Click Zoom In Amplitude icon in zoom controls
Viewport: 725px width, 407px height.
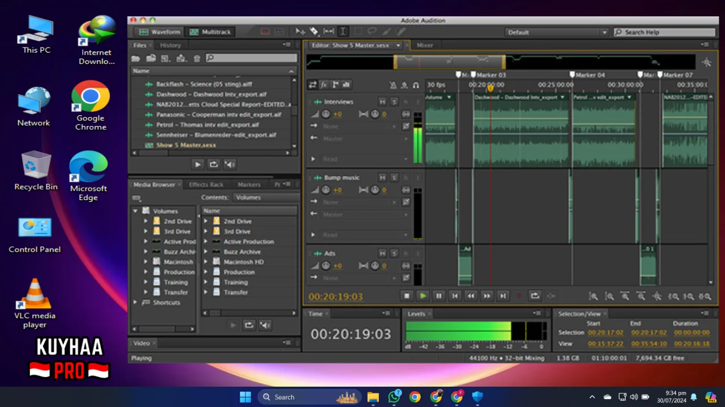coord(593,296)
